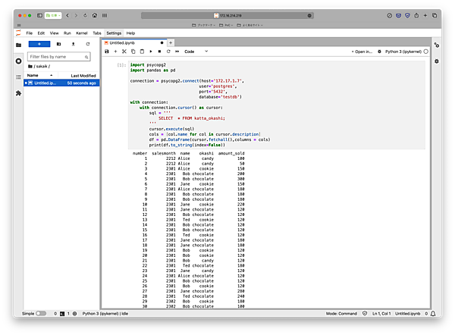Upload files using the upload icon
The width and height of the screenshot is (455, 335).
pyautogui.click(x=72, y=44)
